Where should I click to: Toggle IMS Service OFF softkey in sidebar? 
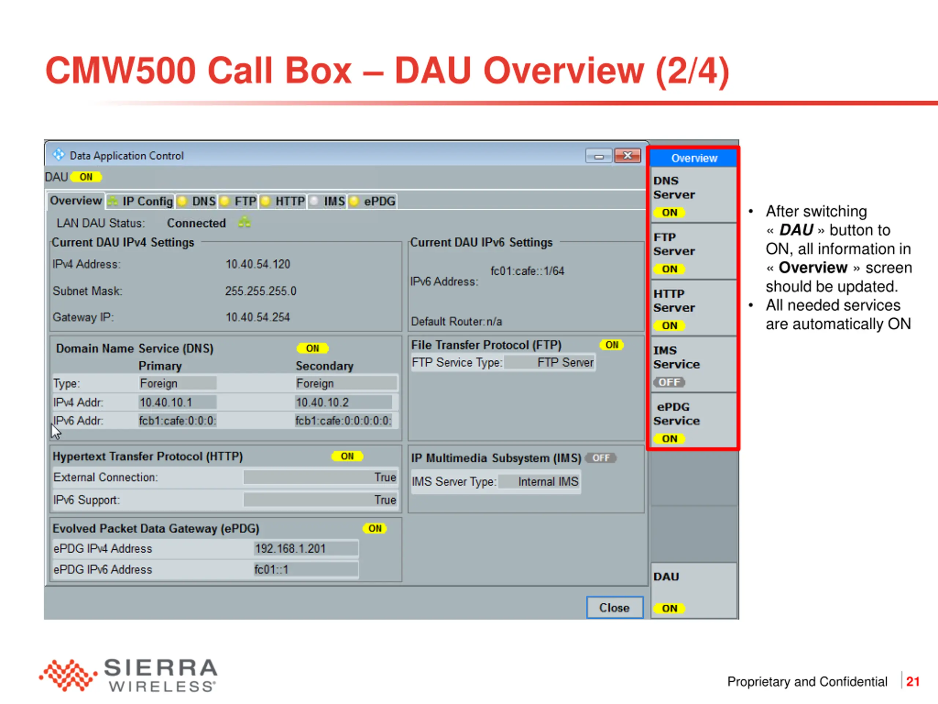tap(694, 364)
